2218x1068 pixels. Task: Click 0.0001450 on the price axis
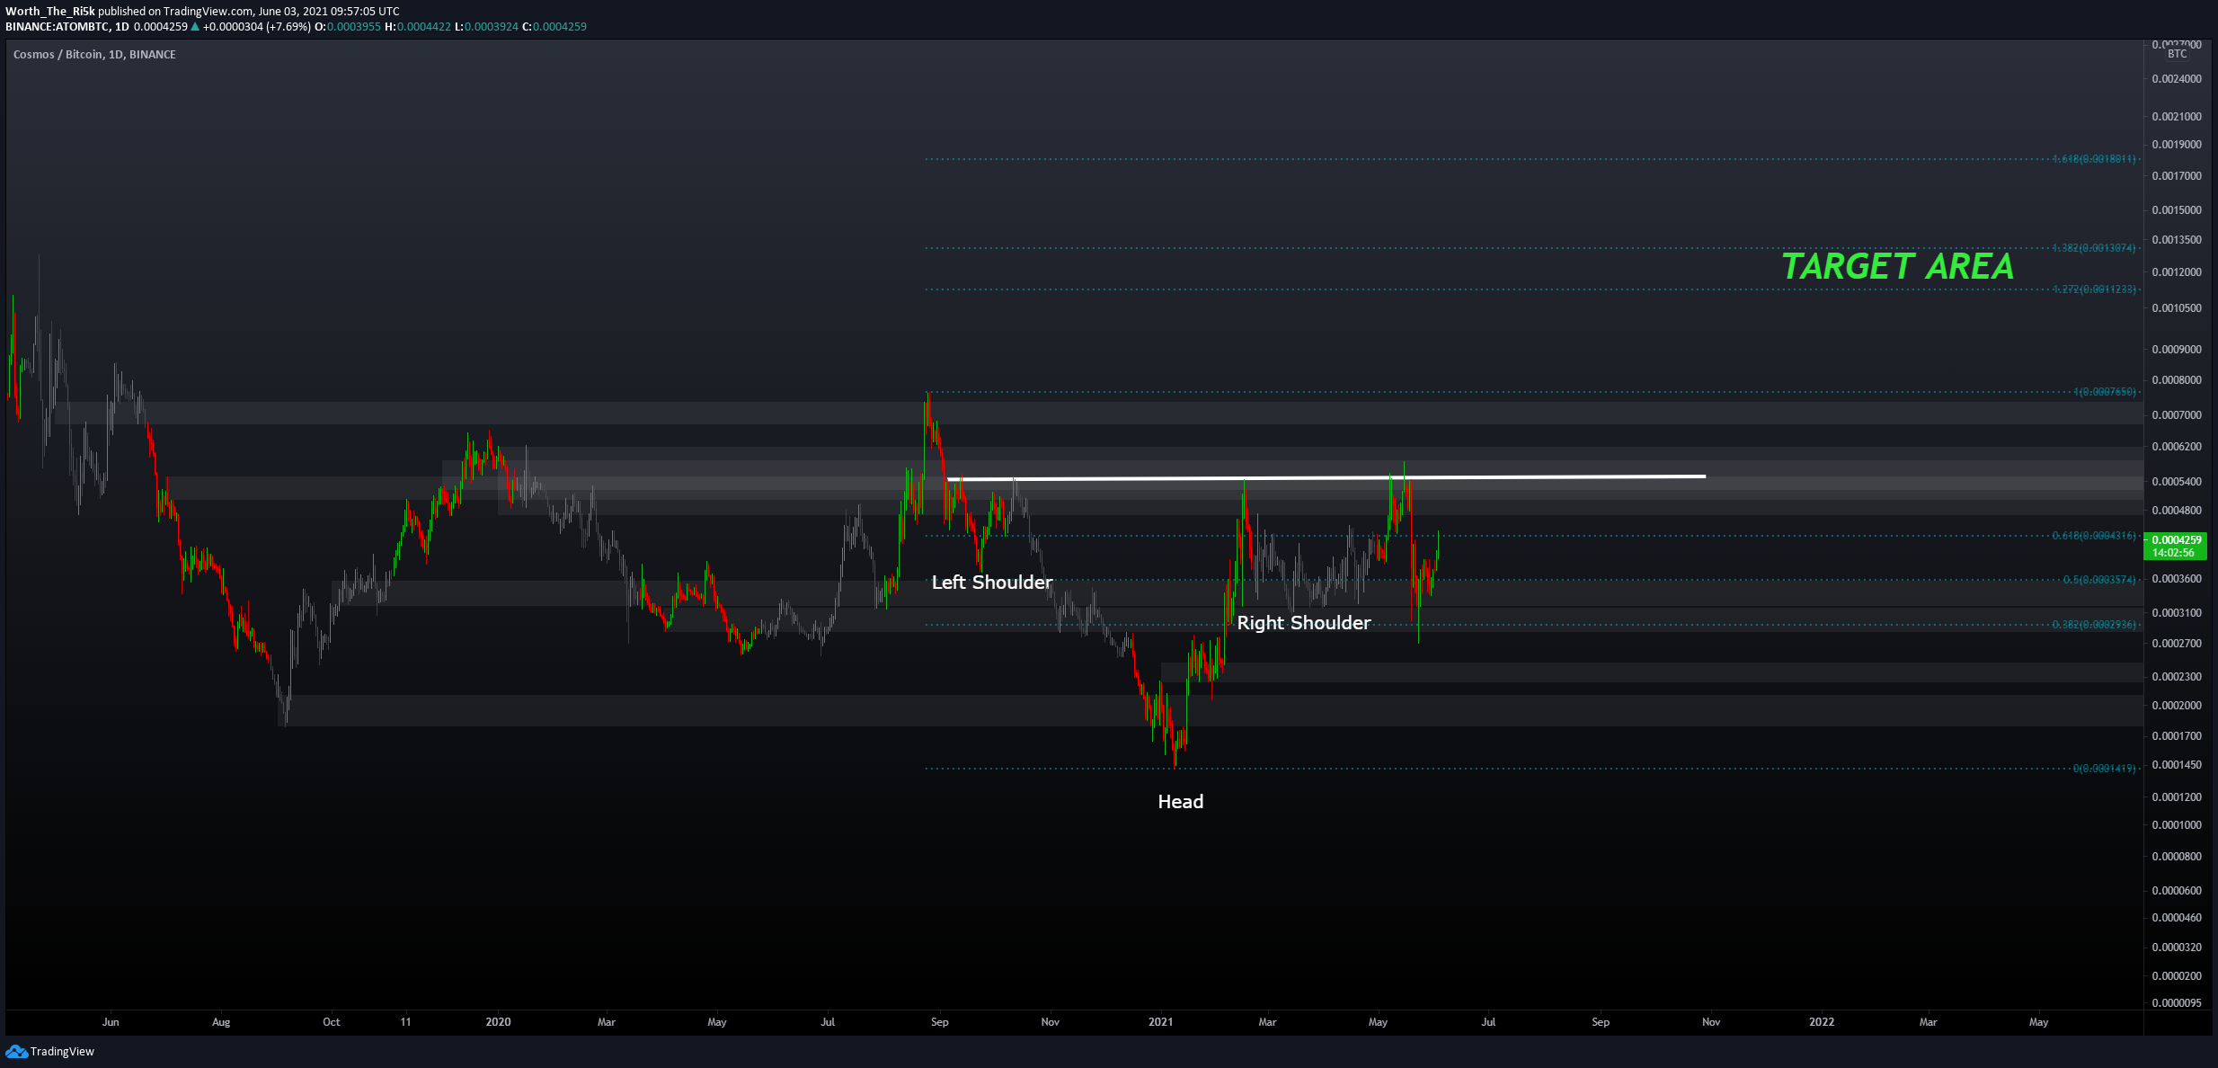[x=2177, y=765]
